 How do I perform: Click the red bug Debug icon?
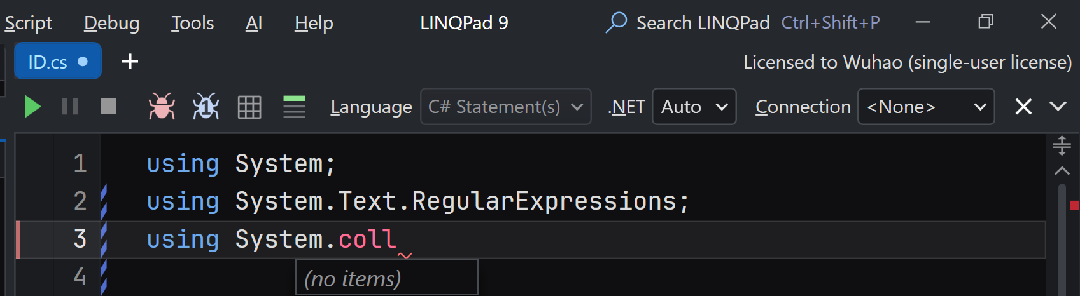(x=162, y=107)
